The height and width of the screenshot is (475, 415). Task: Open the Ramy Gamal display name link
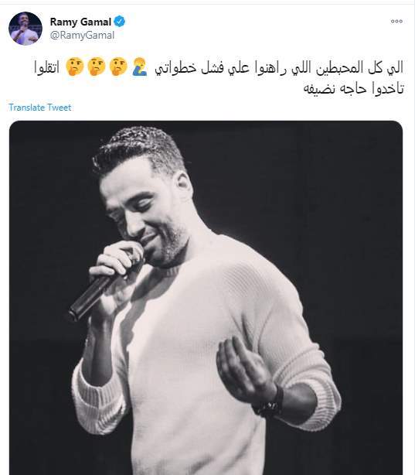coord(80,22)
